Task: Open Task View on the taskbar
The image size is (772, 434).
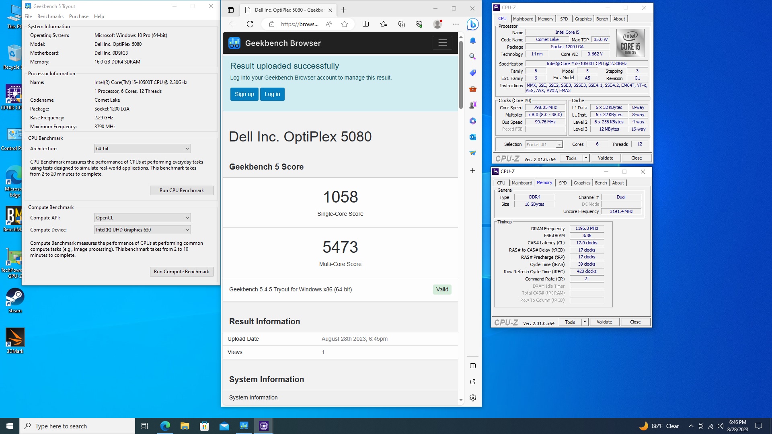Action: [x=145, y=426]
